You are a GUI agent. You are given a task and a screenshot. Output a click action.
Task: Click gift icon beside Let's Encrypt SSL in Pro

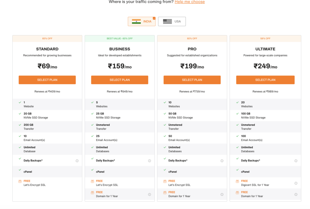click(165, 182)
